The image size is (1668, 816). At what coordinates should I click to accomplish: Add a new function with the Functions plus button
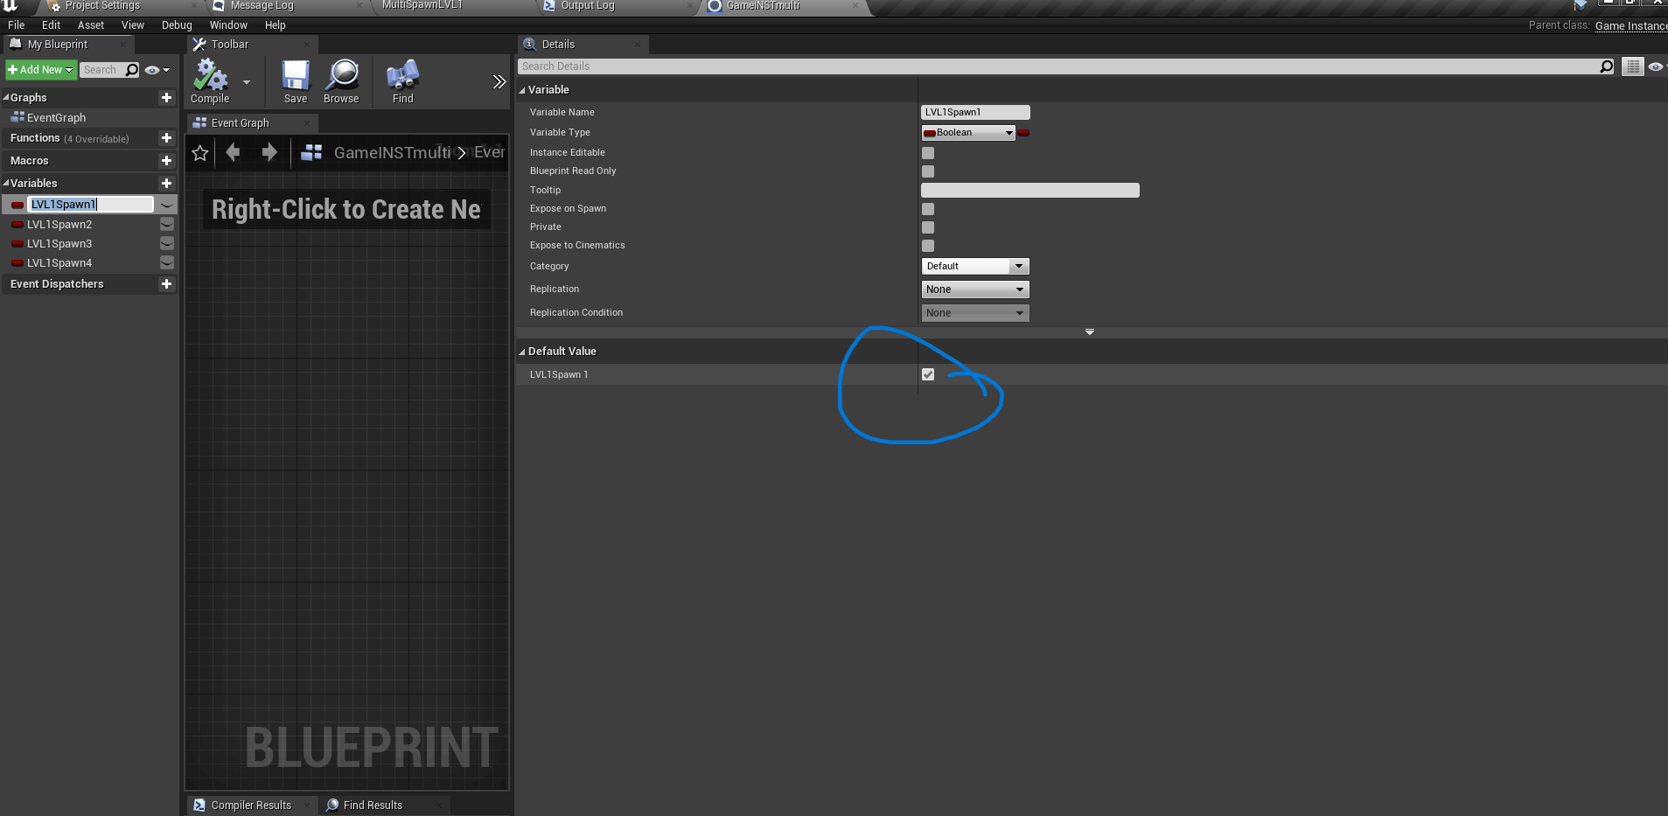(166, 138)
